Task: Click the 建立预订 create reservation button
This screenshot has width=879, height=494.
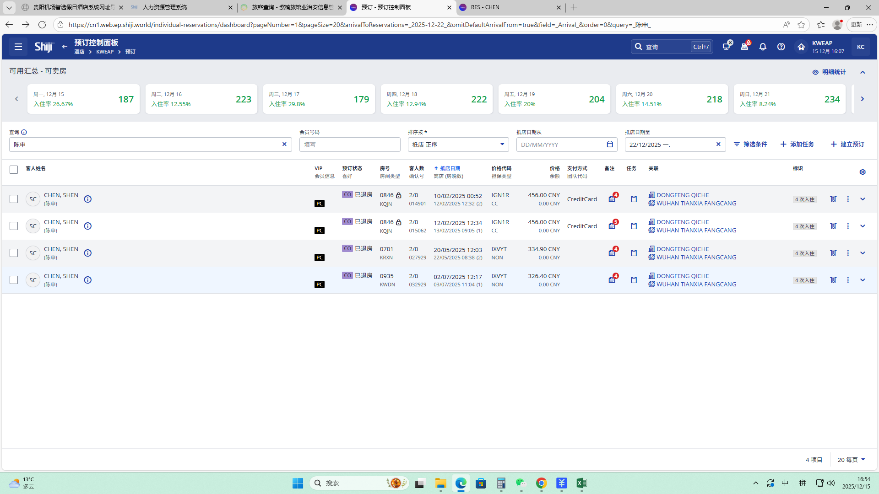Action: click(847, 144)
